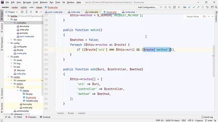This screenshot has width=218, height=122.
Task: Switch to index.php editor tab
Action: pos(75,12)
